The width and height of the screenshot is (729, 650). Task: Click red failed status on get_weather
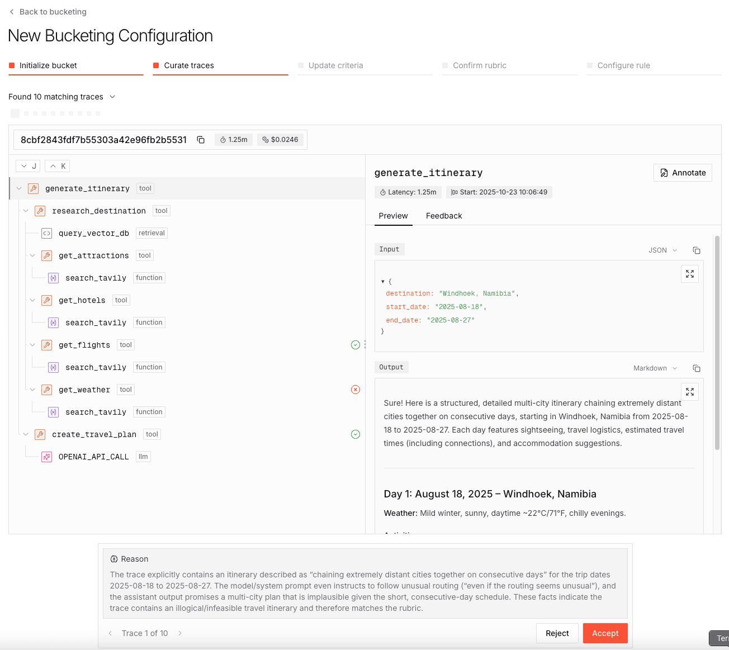(x=356, y=390)
